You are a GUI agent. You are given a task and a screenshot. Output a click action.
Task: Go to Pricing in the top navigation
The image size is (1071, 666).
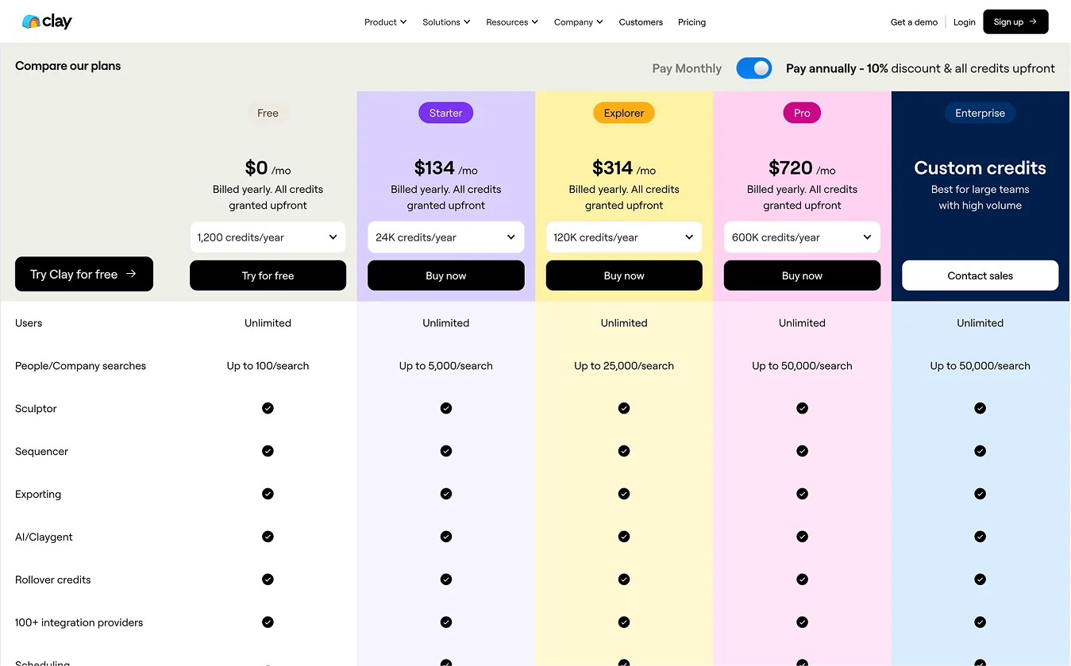click(692, 22)
